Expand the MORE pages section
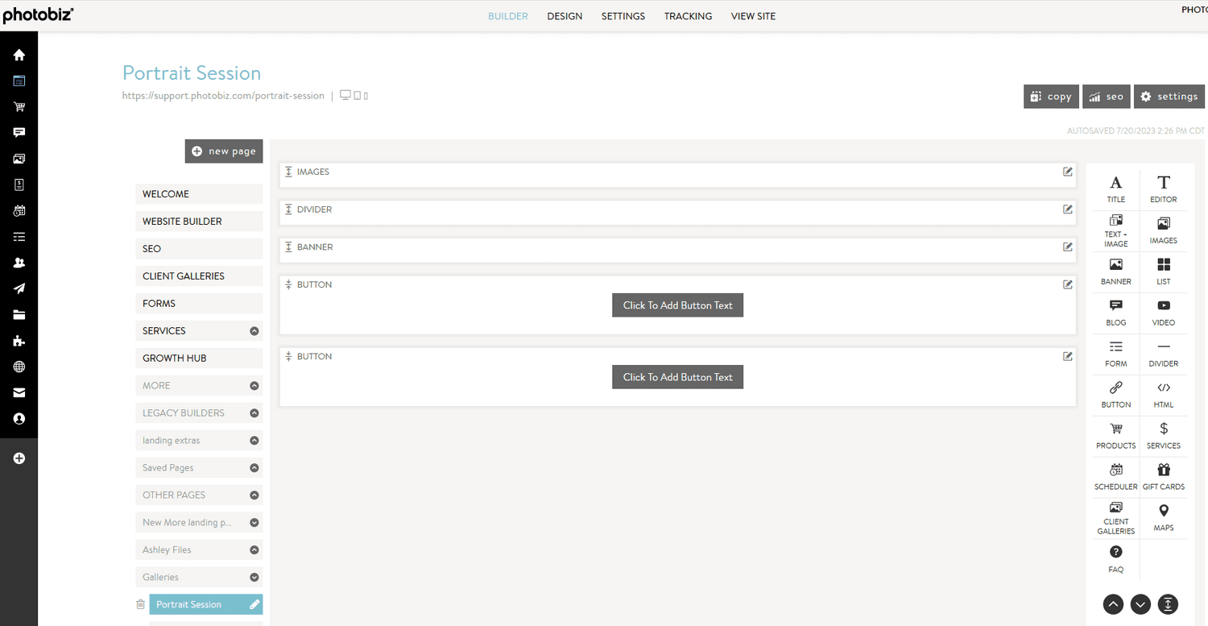This screenshot has width=1208, height=626. point(254,385)
